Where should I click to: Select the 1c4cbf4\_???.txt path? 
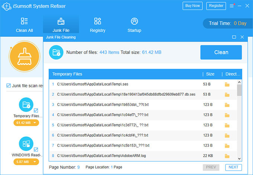click(102, 135)
